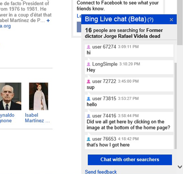The height and width of the screenshot is (174, 183).
Task: Select the LongSimple username in chat
Action: pos(105,64)
